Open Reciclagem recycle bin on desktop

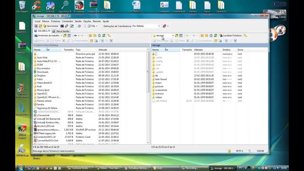coord(22,7)
